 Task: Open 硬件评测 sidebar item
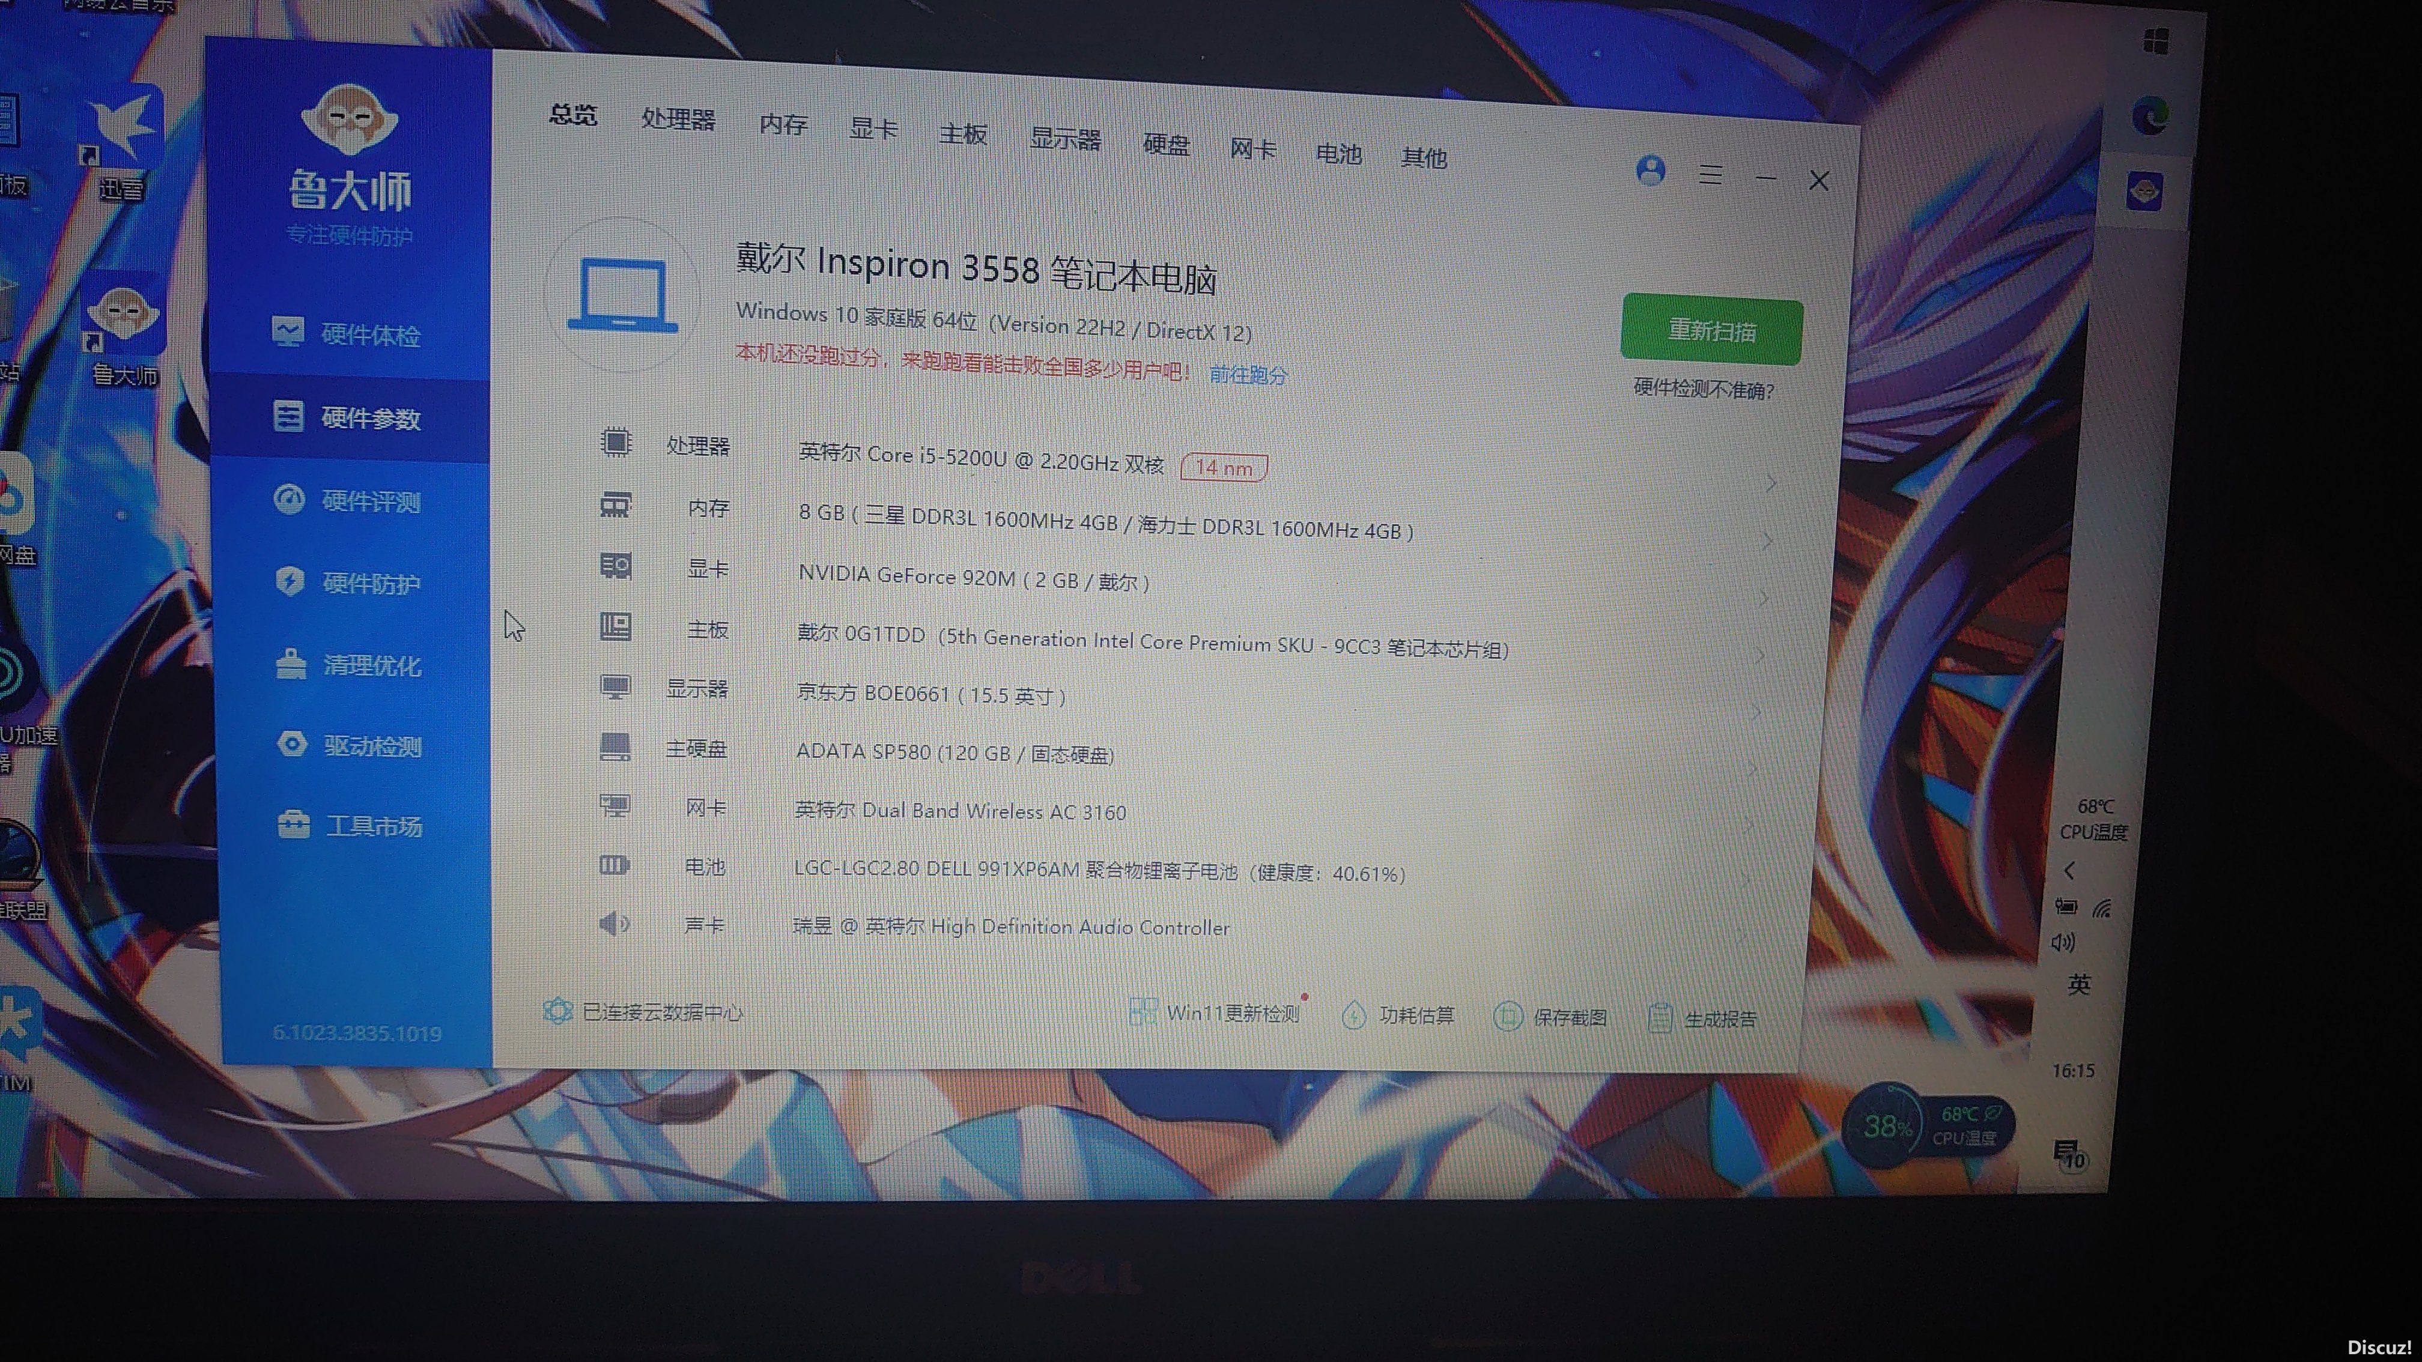pos(346,500)
